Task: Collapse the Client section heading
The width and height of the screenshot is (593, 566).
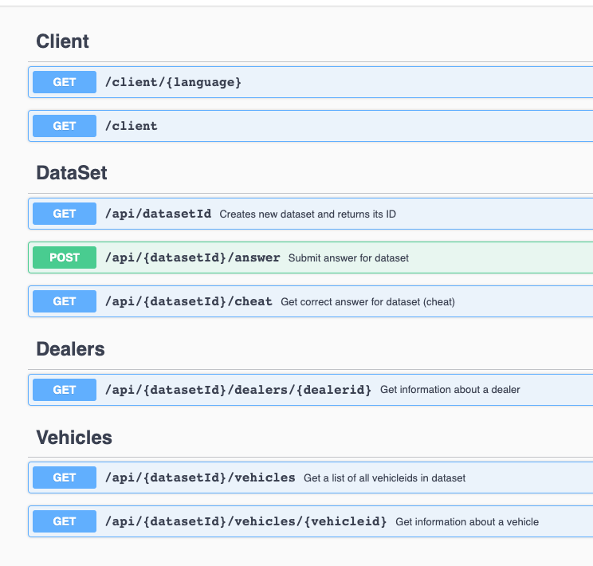Action: click(x=63, y=42)
